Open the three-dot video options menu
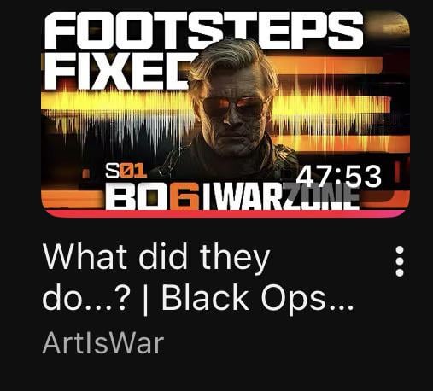Viewport: 433px width, 391px height. click(400, 261)
